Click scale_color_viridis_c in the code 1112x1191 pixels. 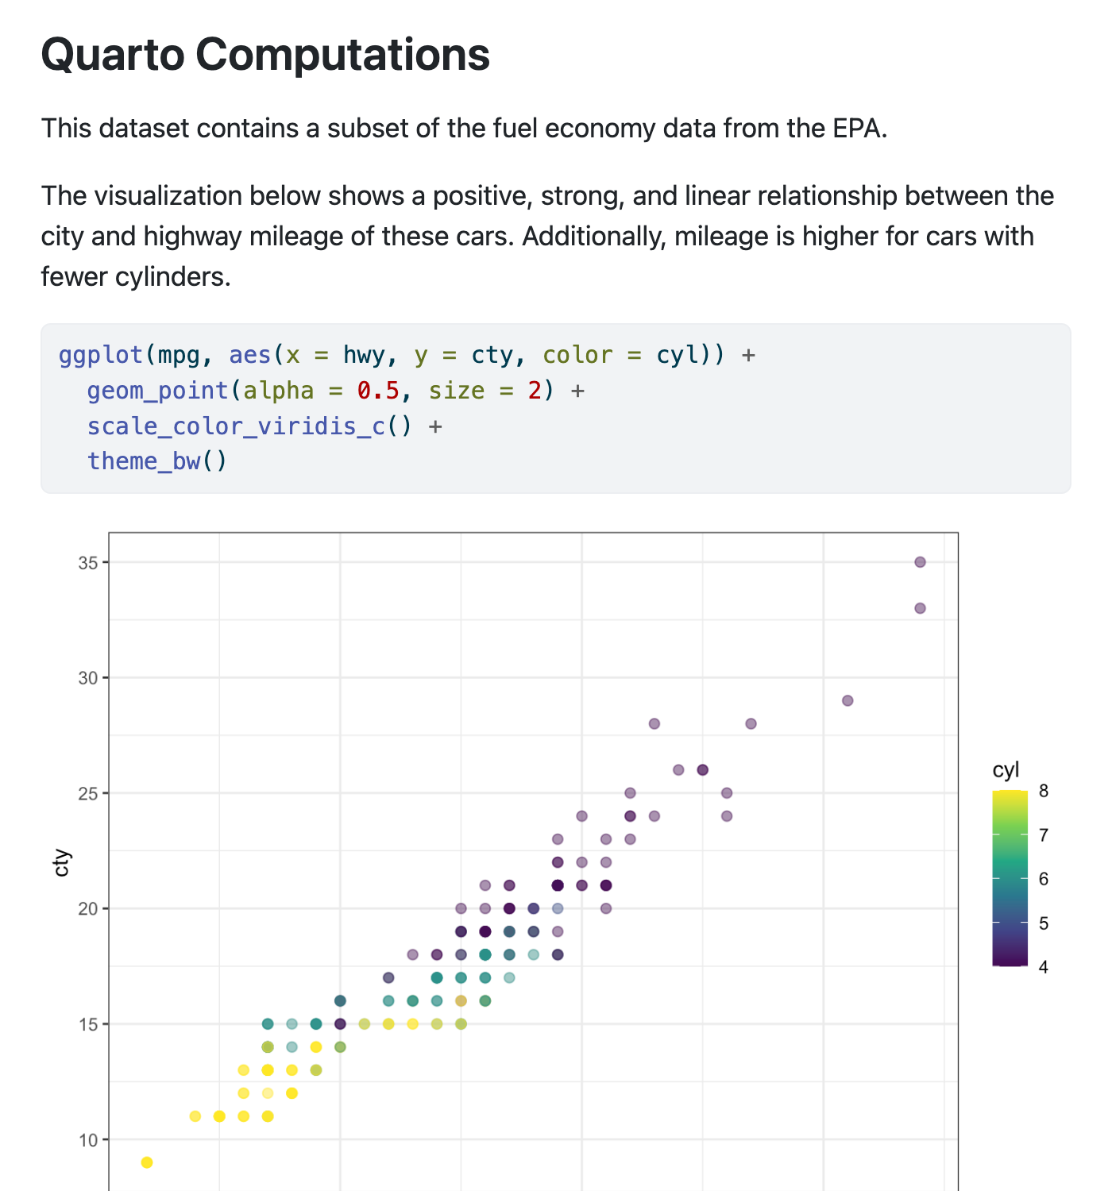click(x=236, y=426)
